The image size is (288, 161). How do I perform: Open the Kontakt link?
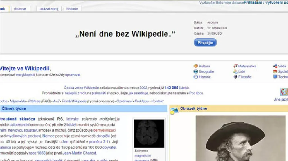[157, 101]
